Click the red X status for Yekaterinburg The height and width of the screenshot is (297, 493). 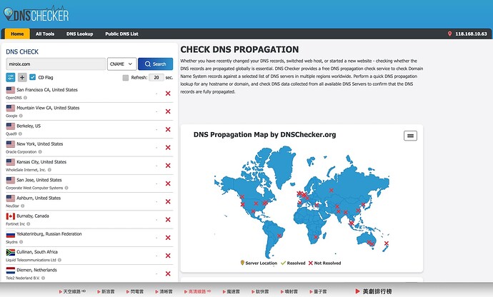tap(168, 238)
